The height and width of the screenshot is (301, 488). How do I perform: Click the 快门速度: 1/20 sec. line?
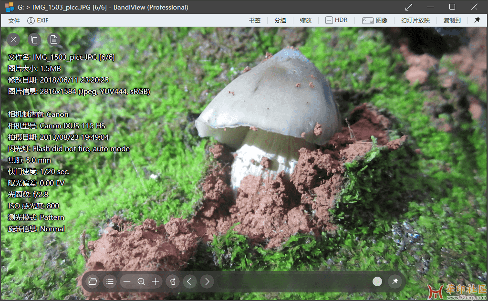coord(39,172)
